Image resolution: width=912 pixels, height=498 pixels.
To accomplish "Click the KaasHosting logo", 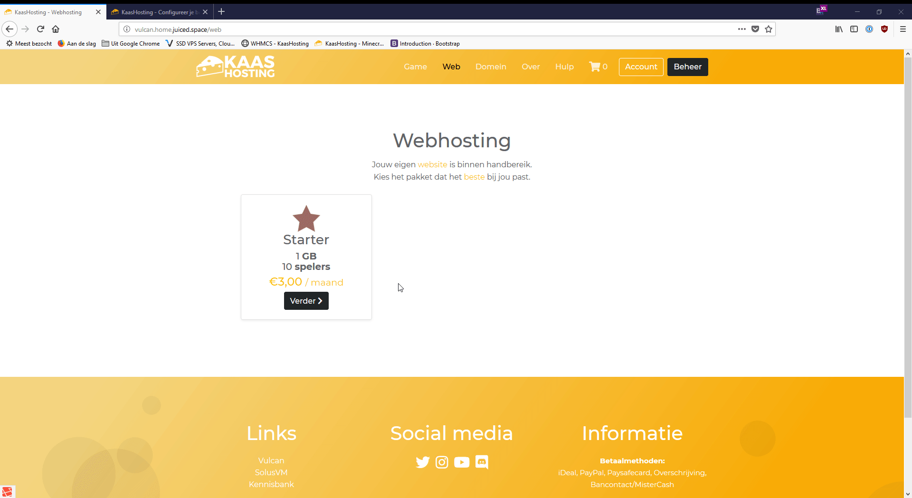I will [x=236, y=67].
